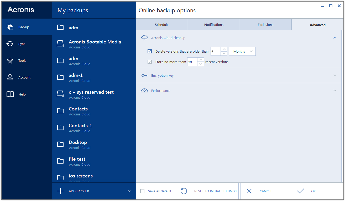
Task: Expand the Encryption key section chevron
Action: 334,75
